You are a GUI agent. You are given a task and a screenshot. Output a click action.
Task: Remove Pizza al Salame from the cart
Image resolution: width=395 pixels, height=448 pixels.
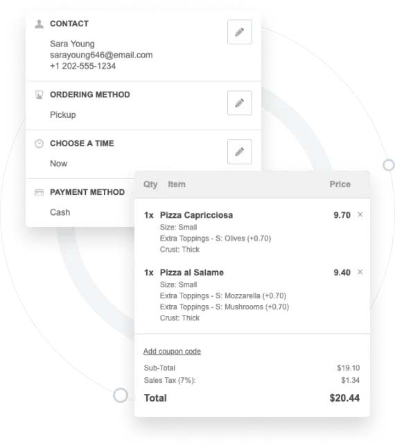pos(360,272)
